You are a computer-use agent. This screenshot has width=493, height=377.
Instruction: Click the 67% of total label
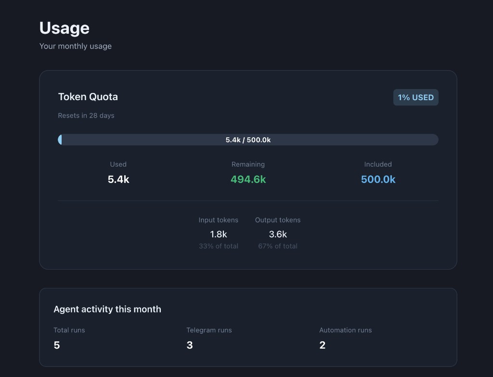[x=278, y=246]
